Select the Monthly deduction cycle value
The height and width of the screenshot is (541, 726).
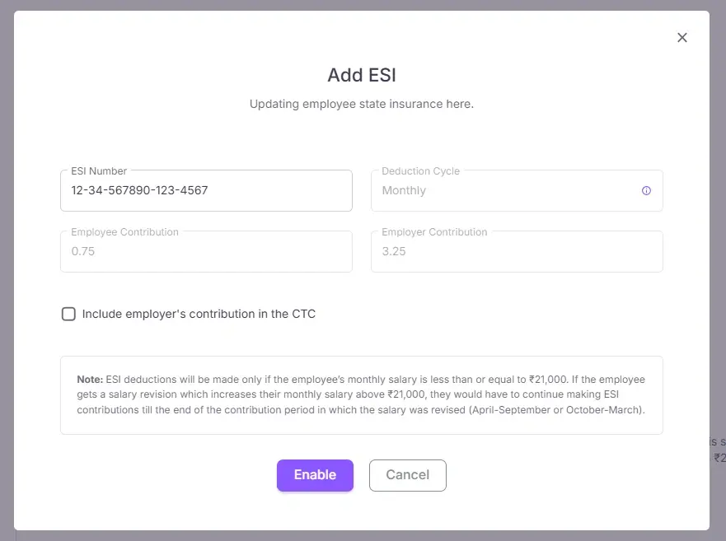click(404, 191)
